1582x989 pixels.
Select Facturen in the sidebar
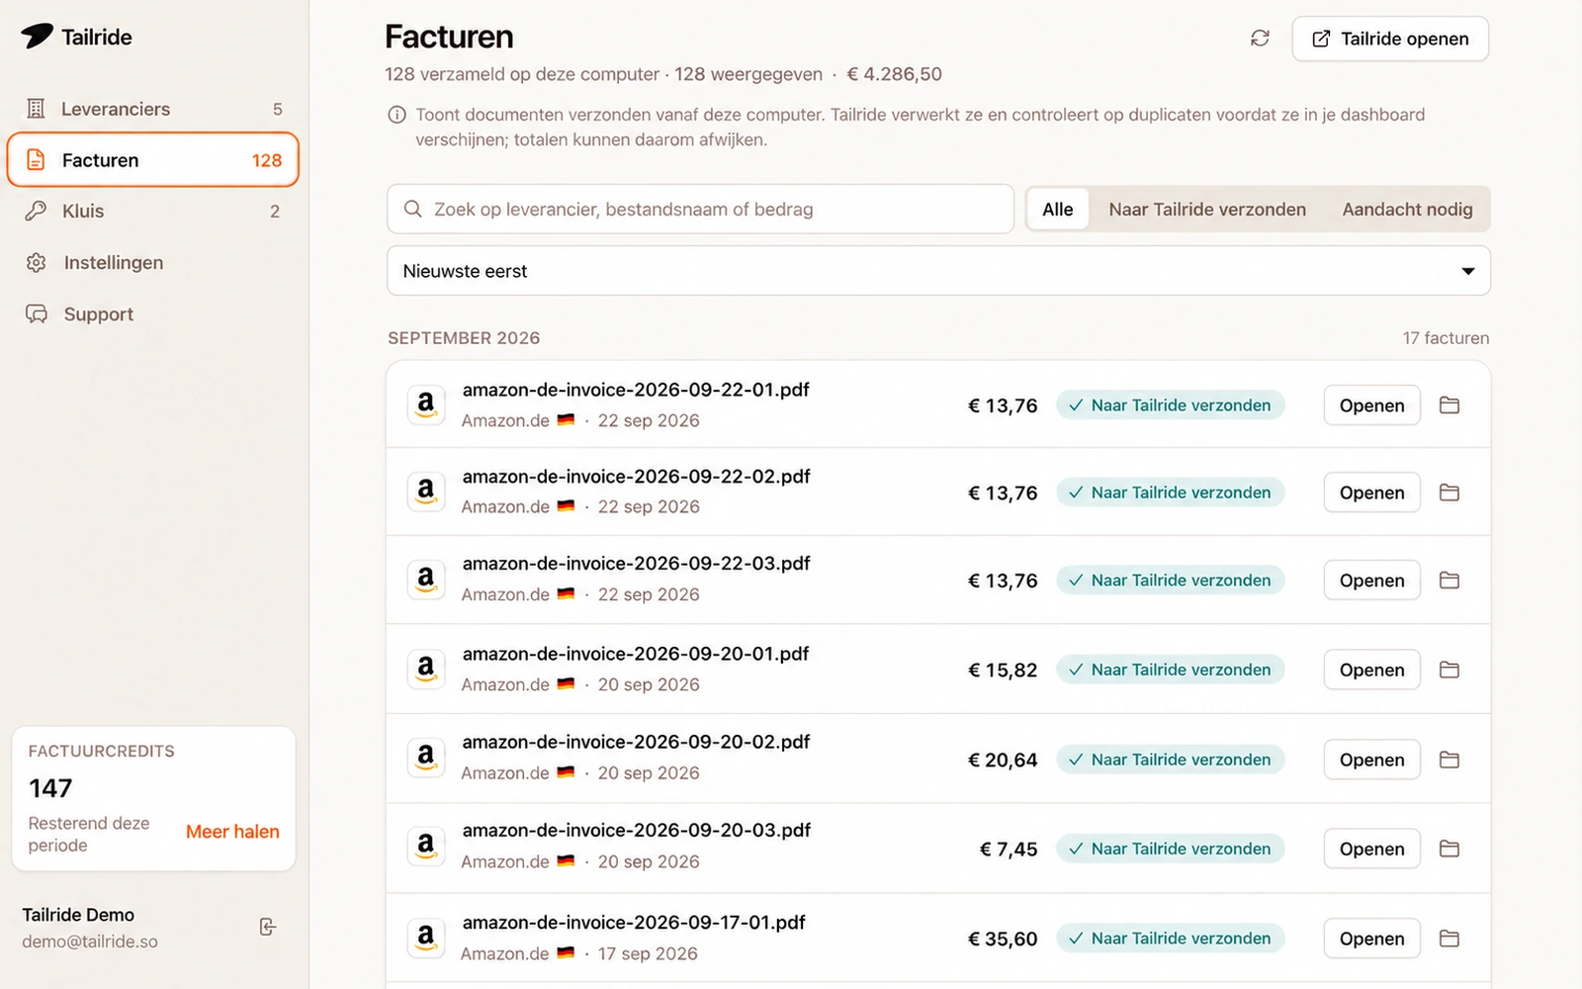coord(153,160)
